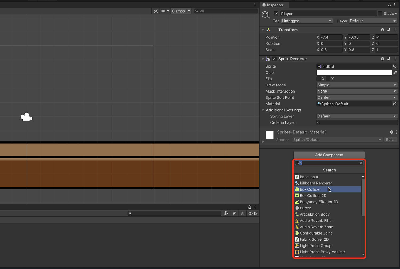Viewport: 400px width, 269px height.
Task: Open the scene camera settings icon
Action: pyautogui.click(x=163, y=11)
